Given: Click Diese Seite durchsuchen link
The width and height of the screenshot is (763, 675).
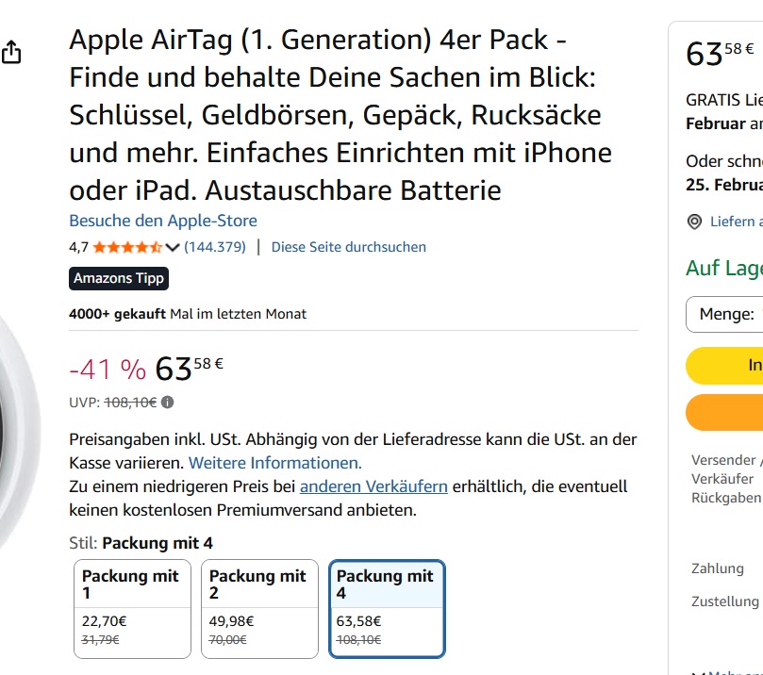Looking at the screenshot, I should click(349, 247).
